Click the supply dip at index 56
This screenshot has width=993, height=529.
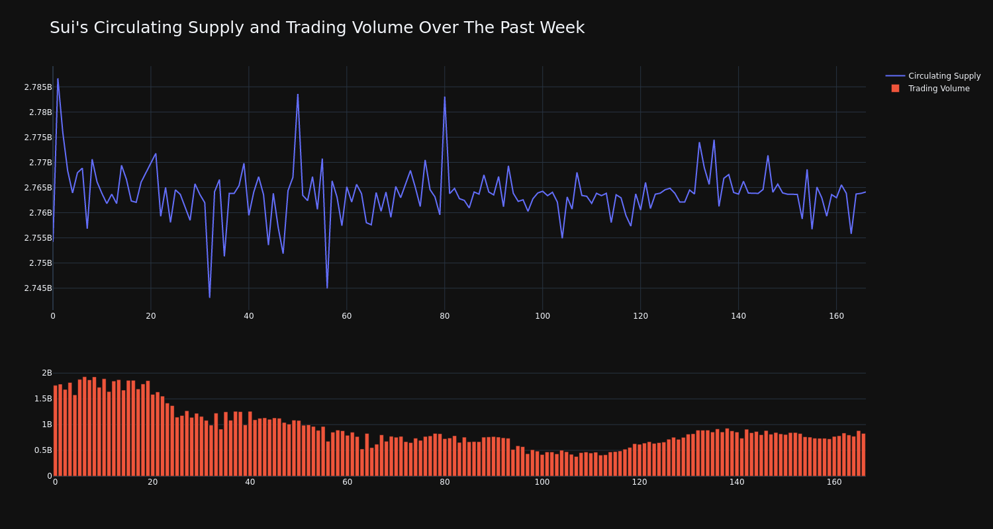(327, 288)
